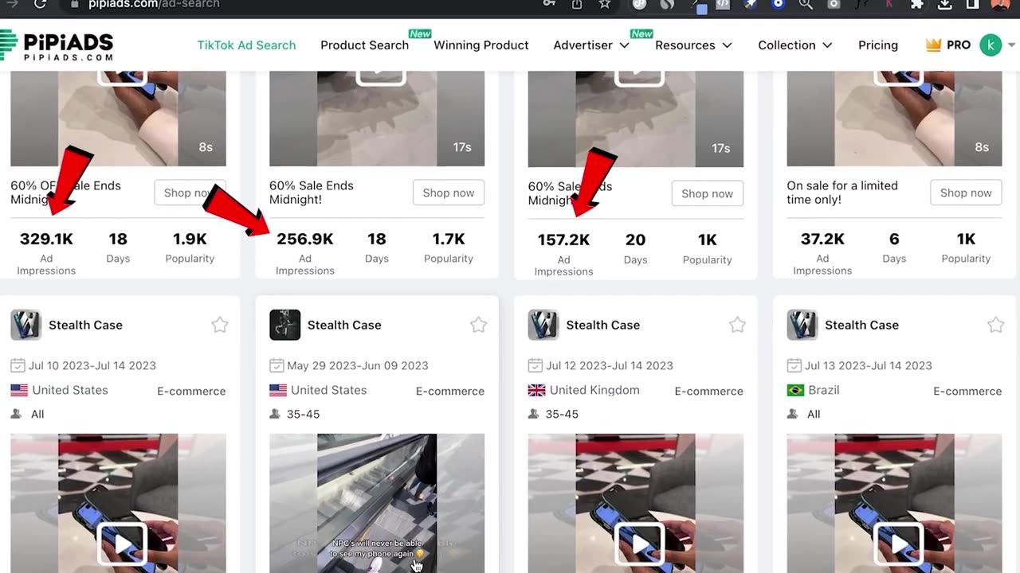Click audience icon beside 'All' on Brazil card
Viewport: 1020px width, 573px height.
pos(793,414)
